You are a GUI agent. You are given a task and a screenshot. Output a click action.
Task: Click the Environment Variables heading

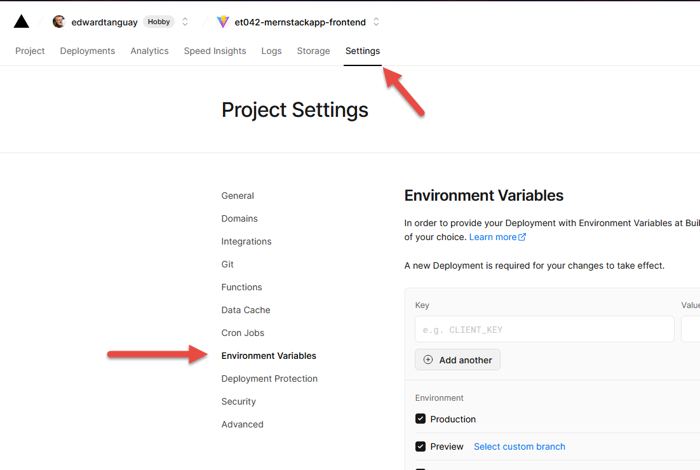point(483,196)
